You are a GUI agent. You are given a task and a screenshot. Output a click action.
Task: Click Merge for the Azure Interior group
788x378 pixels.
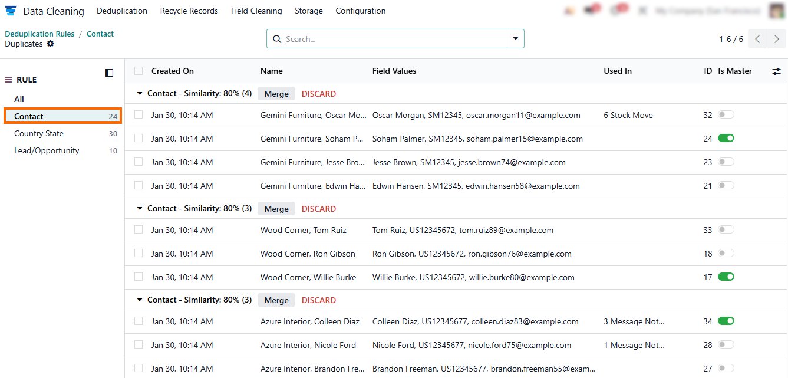(276, 300)
